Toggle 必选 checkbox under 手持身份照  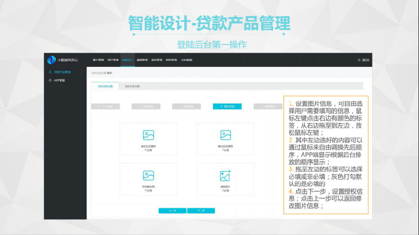point(145,190)
